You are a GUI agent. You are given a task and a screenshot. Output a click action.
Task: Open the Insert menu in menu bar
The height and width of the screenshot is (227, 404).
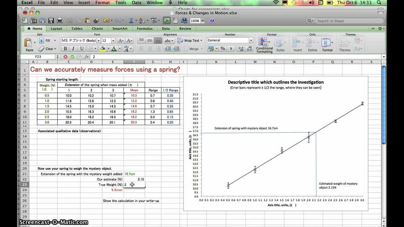point(84,3)
